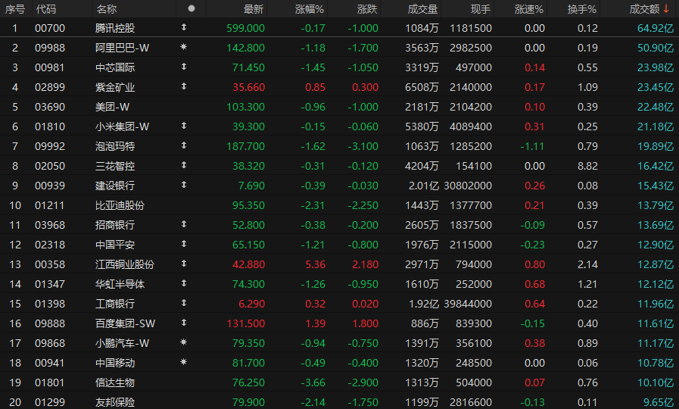Select stock name 信达生物

115,383
